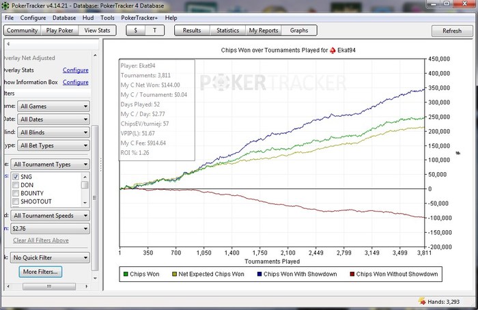Click the Refresh button
478x310 pixels.
452,31
